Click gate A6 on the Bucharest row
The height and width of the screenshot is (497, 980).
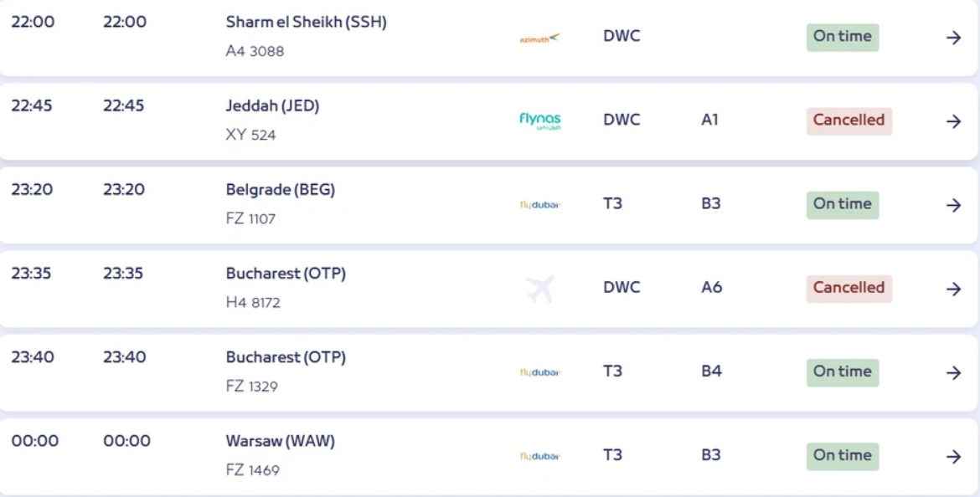(x=710, y=287)
